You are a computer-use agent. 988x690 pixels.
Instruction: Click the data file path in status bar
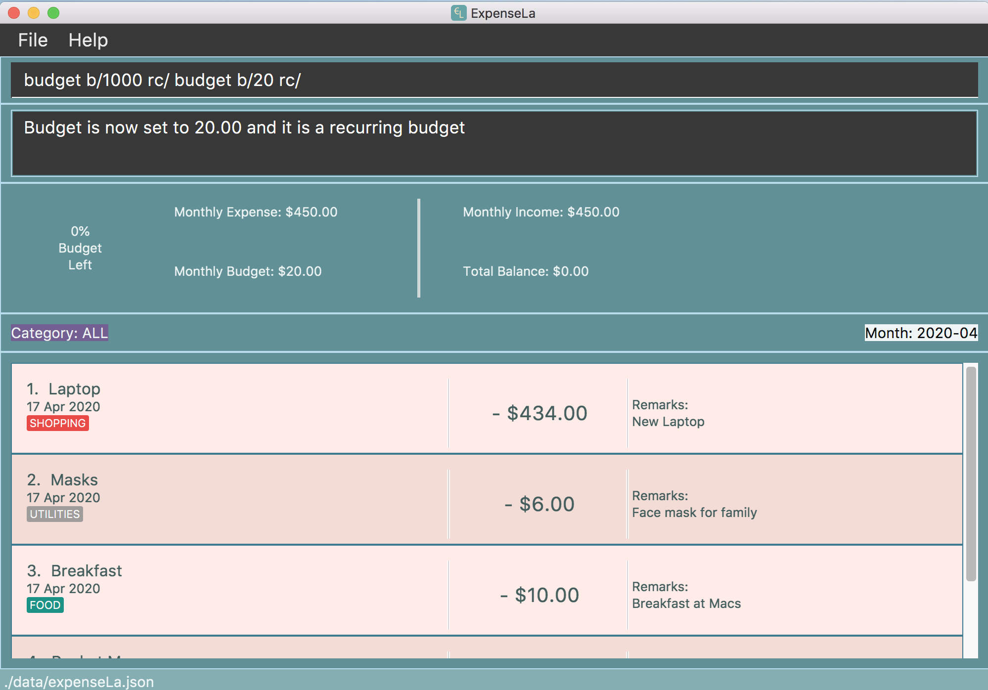[x=78, y=682]
